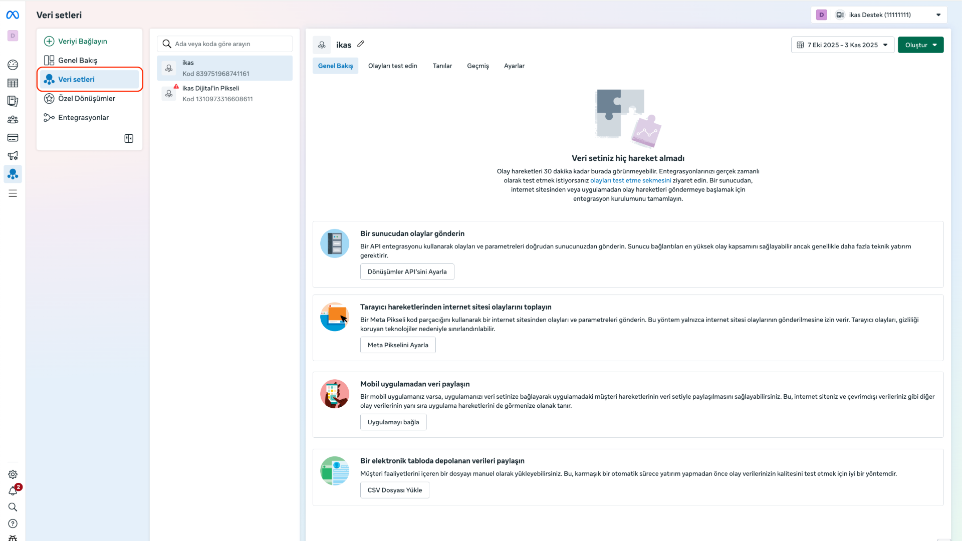The image size is (962, 541).
Task: Click the Mobil uygulamadan veri paylaşın heading
Action: pyautogui.click(x=415, y=384)
